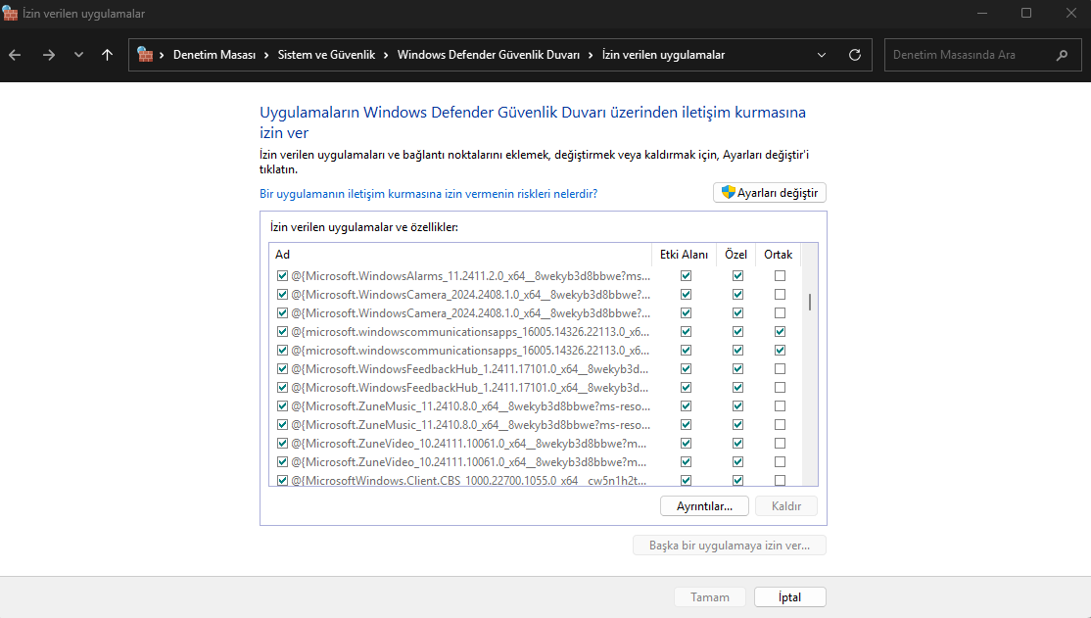Image resolution: width=1091 pixels, height=618 pixels.
Task: Select the first Microsoft.WindowsCamera row text
Action: [471, 295]
